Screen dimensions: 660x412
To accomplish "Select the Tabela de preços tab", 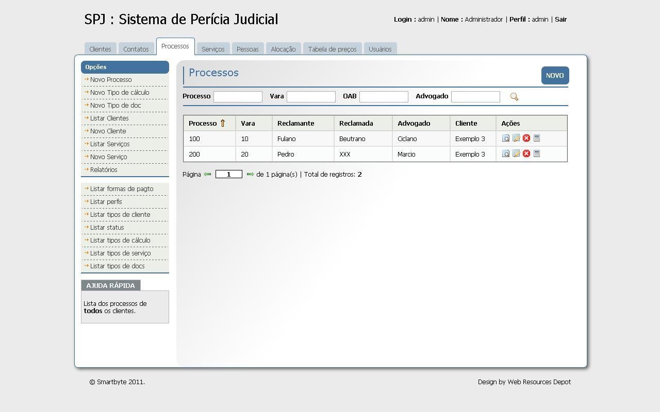I will tap(332, 49).
